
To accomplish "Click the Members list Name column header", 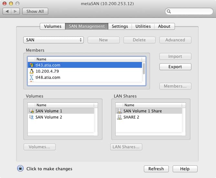I will 88,59.
